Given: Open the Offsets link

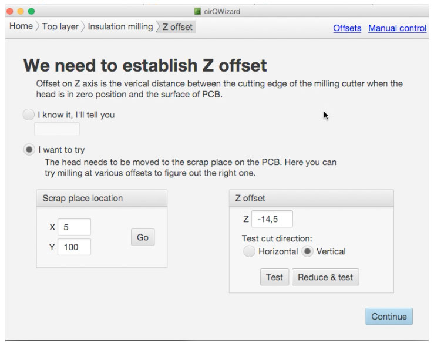Looking at the screenshot, I should (347, 28).
